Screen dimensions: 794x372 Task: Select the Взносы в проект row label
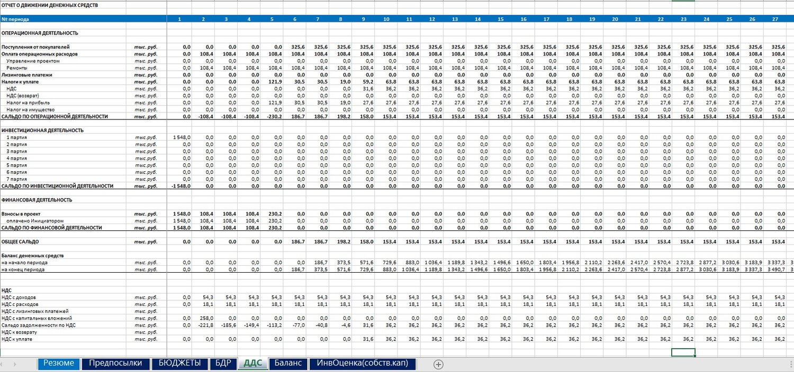point(22,214)
